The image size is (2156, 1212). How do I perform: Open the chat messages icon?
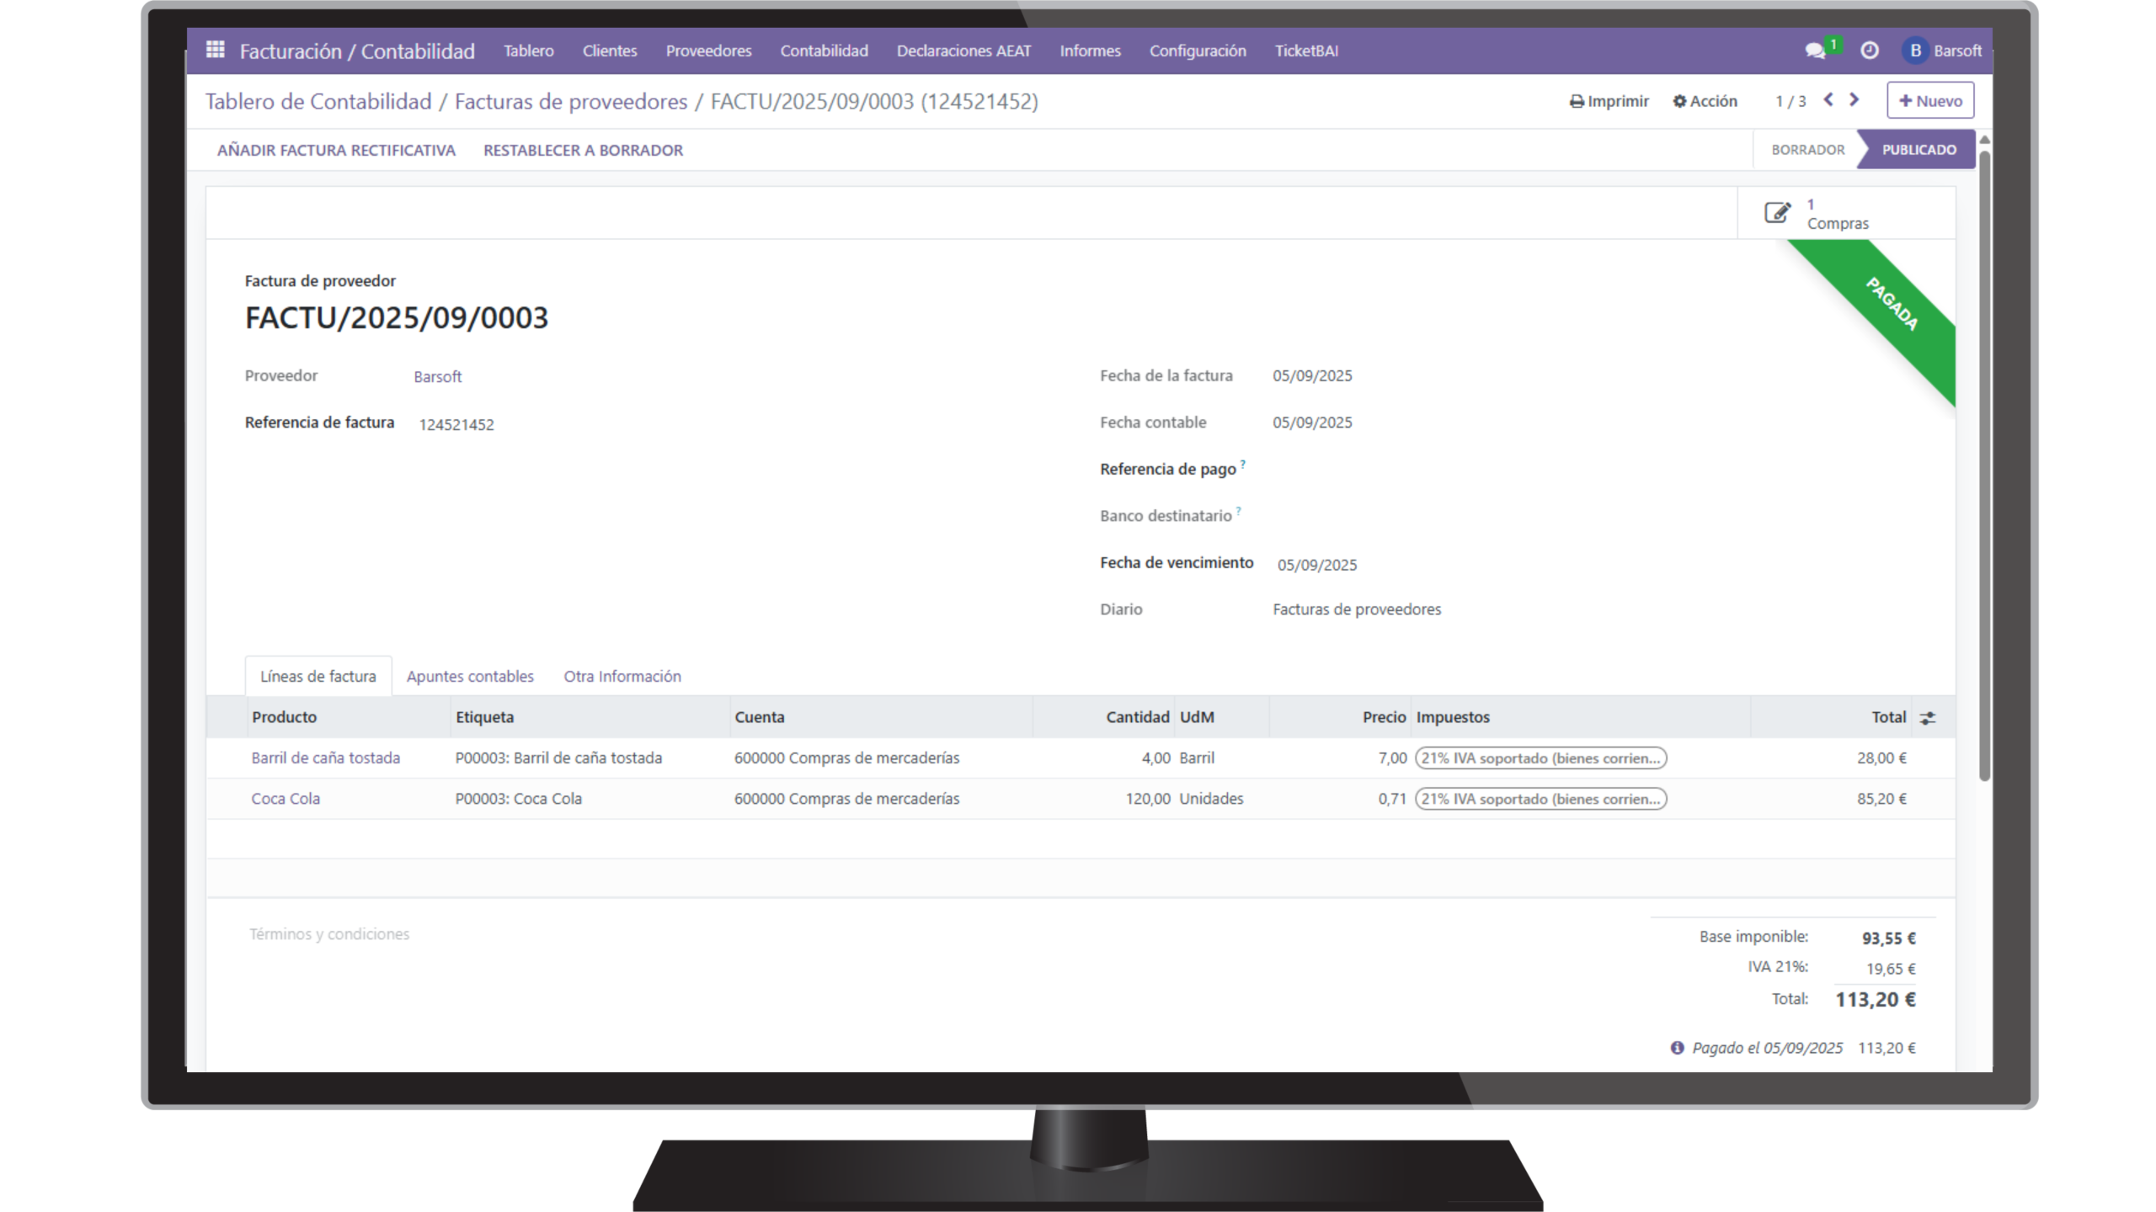(1815, 51)
